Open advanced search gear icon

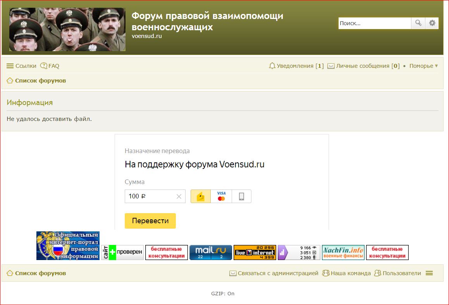(432, 23)
